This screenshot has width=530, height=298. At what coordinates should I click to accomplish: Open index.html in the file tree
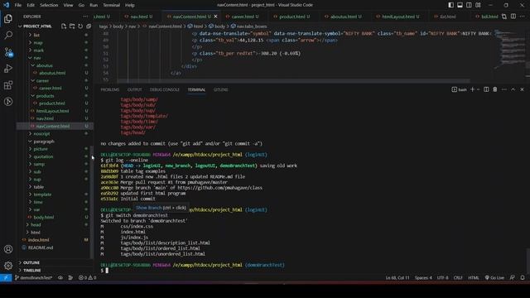coord(39,240)
